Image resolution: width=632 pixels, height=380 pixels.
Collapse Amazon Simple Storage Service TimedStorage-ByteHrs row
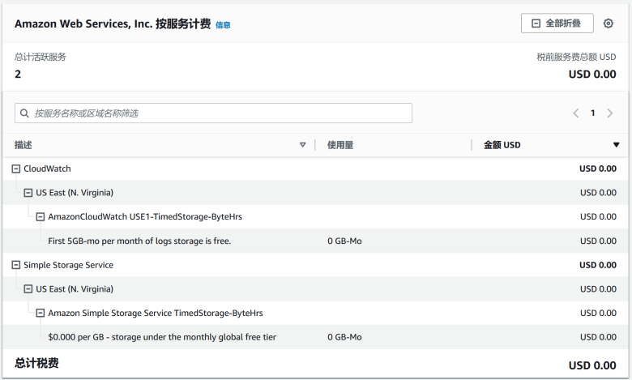pos(41,313)
